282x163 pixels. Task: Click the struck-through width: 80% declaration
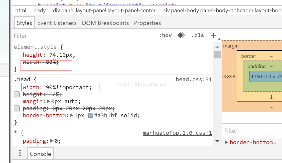pos(41,62)
